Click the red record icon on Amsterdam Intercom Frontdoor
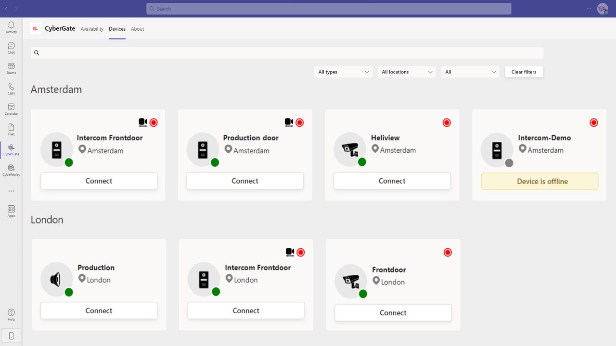The height and width of the screenshot is (346, 616). [154, 123]
